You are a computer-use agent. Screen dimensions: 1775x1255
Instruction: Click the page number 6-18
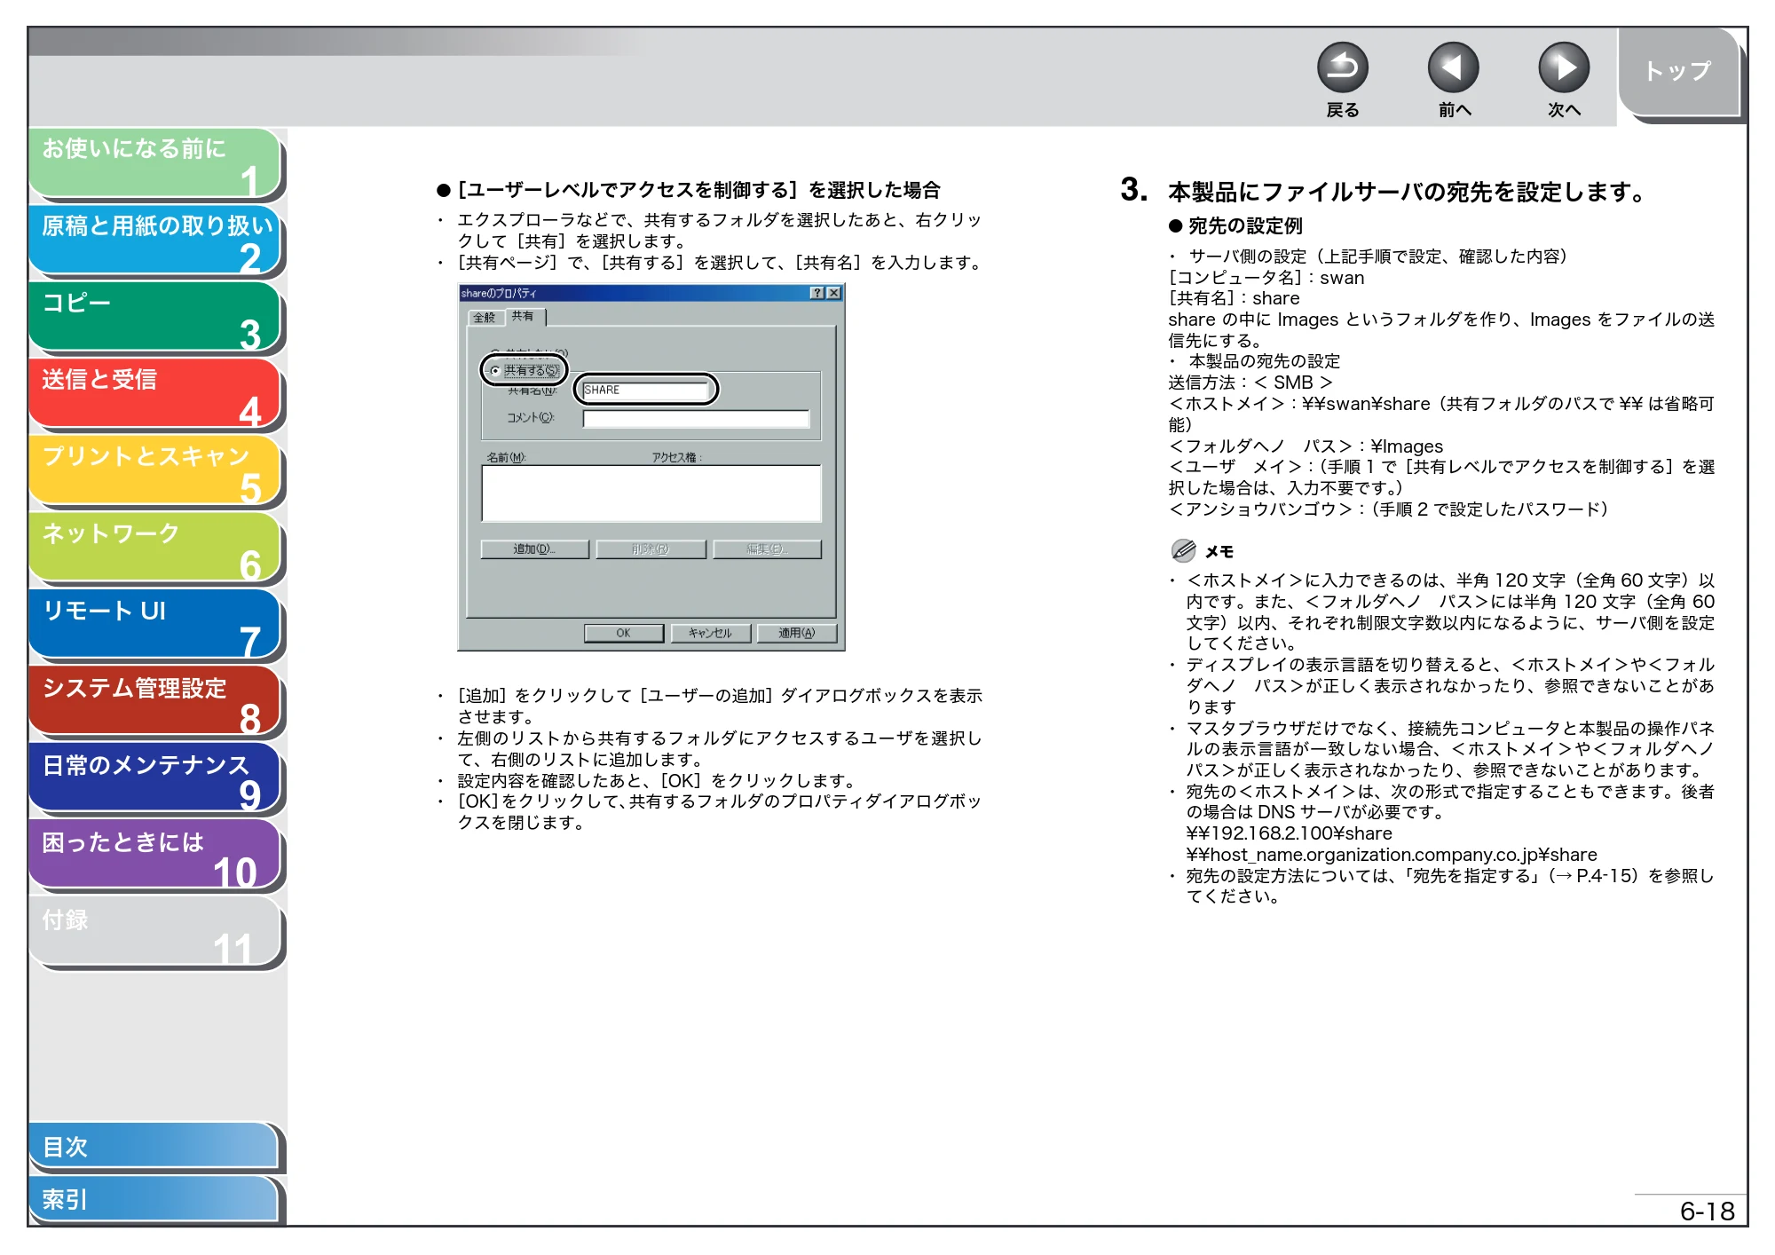pos(1707,1211)
